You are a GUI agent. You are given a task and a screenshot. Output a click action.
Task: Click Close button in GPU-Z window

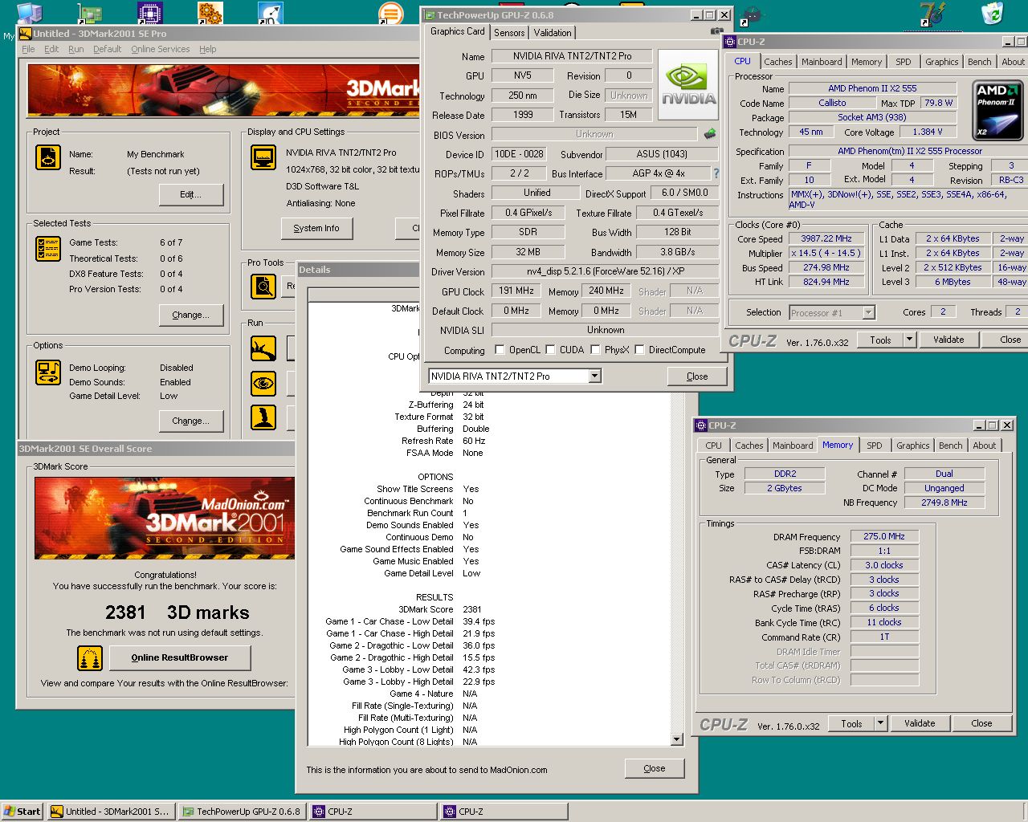[697, 376]
